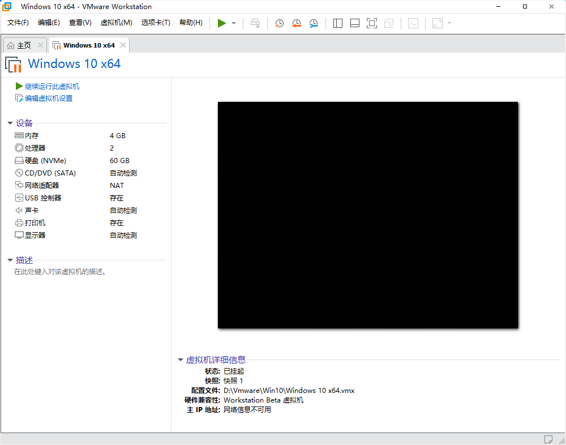Viewport: 566px width, 445px height.
Task: Click the description text field placeholder
Action: 61,272
